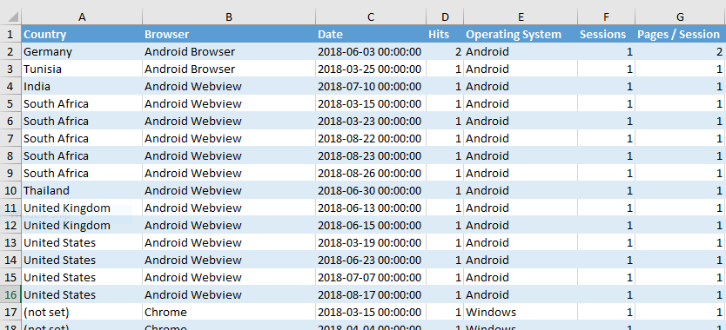Select Android Browser cell in Tunisia row
The image size is (726, 330).
[x=229, y=69]
